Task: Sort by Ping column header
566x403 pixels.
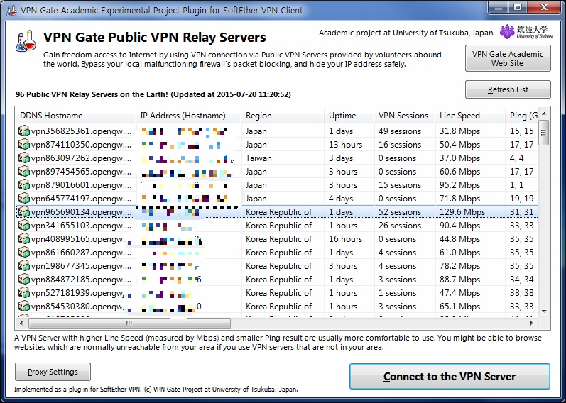Action: pyautogui.click(x=522, y=116)
